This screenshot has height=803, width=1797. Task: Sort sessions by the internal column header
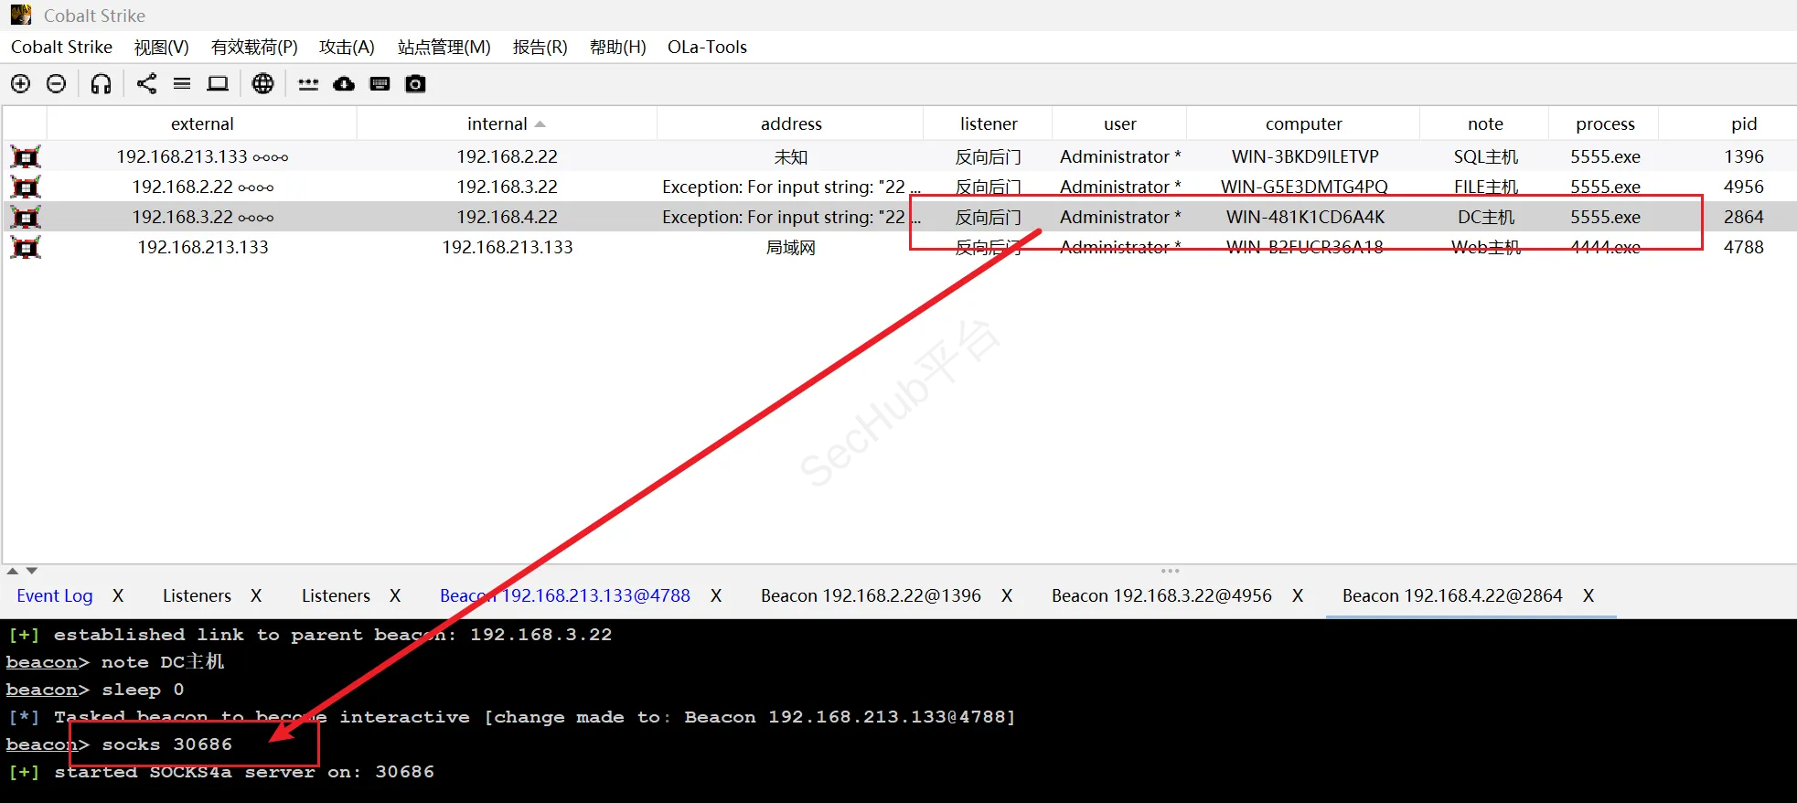(507, 123)
